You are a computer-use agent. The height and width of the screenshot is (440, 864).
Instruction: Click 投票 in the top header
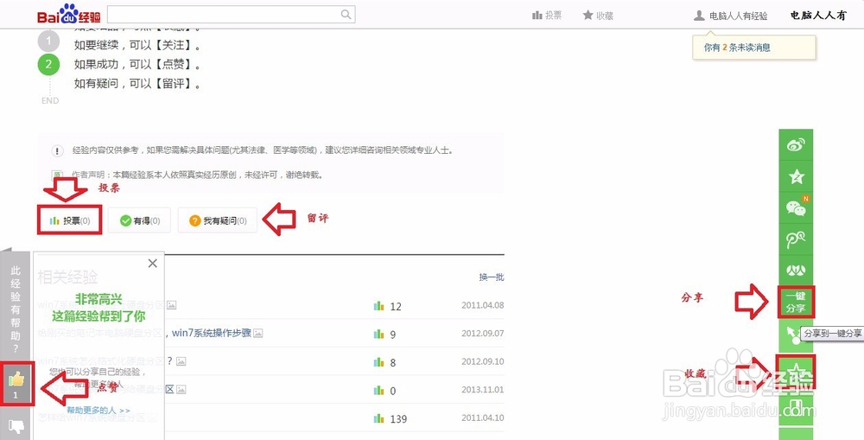point(547,16)
